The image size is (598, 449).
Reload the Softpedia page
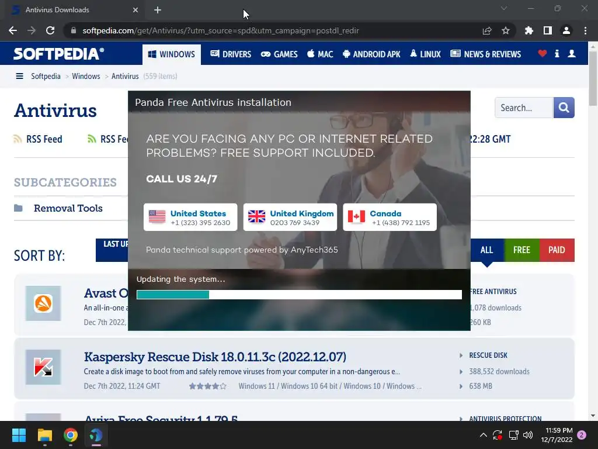50,30
